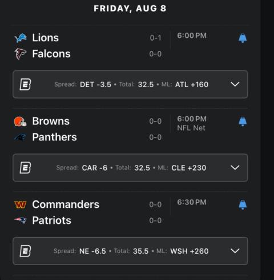Expand the DET -3.5 odds chevron

pyautogui.click(x=235, y=84)
